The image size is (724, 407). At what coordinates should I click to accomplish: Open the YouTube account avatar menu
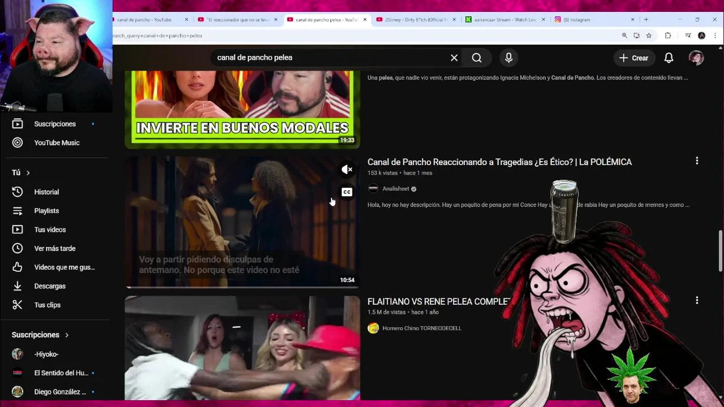point(696,58)
